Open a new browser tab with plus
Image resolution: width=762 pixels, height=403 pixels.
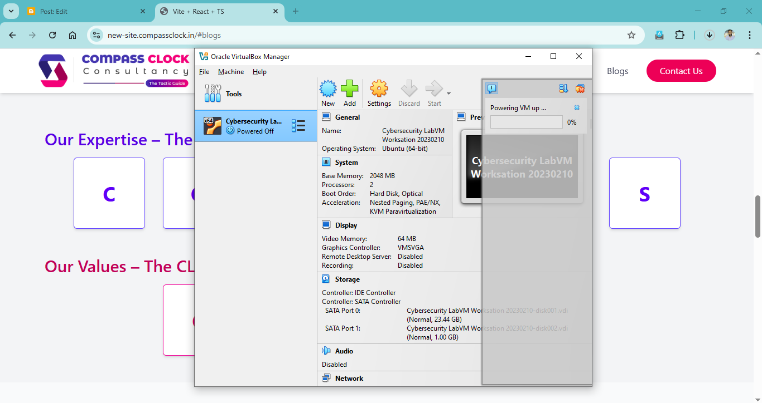point(296,11)
